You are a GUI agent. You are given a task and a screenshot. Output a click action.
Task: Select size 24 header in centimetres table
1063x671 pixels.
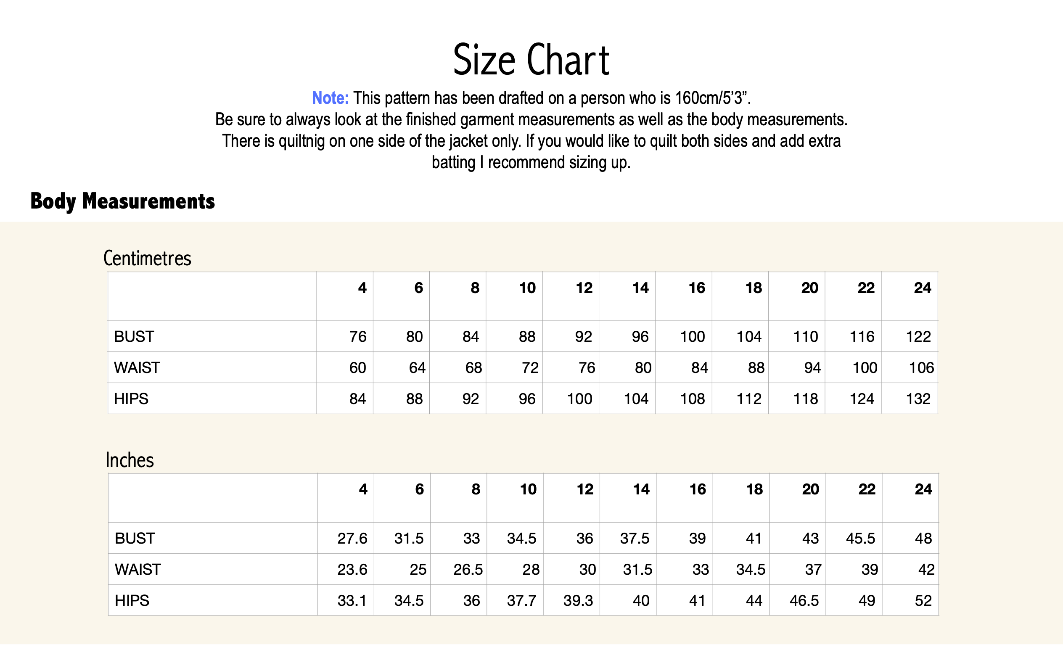[922, 288]
